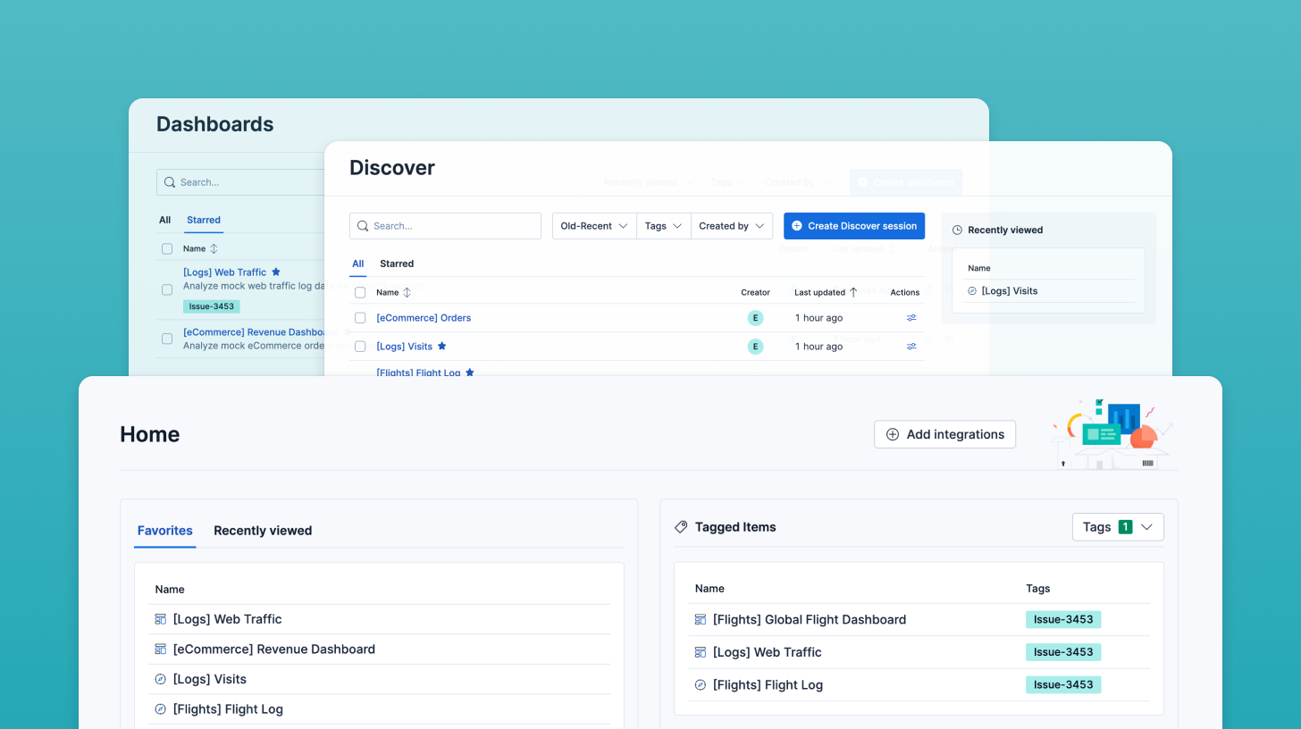This screenshot has height=729, width=1301.
Task: Click the dashboard icon beside [Logs] Web Traffic
Action: [x=161, y=618]
